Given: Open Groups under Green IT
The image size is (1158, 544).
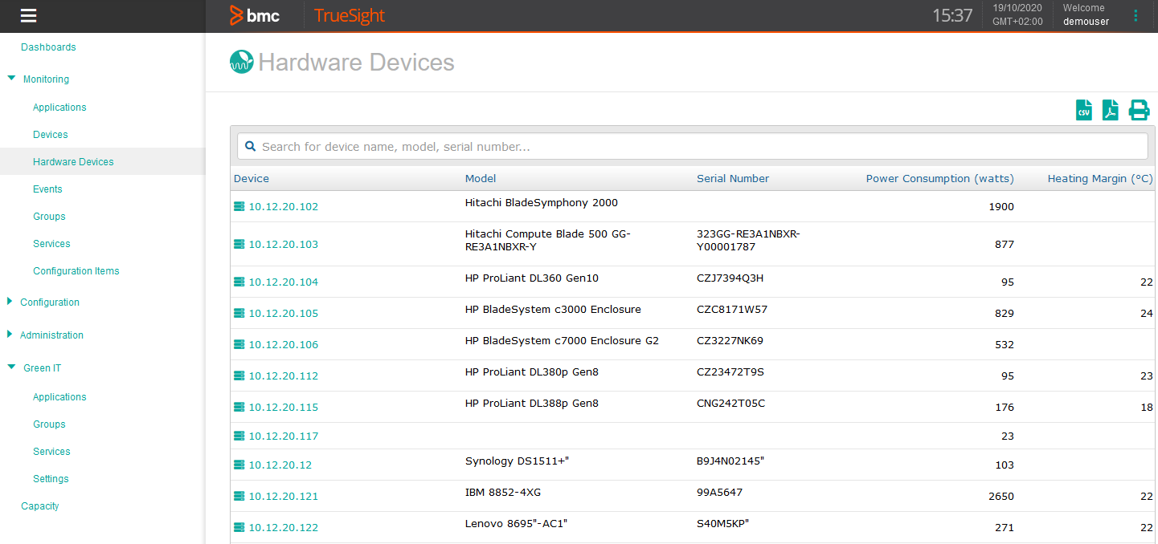Looking at the screenshot, I should (x=49, y=424).
